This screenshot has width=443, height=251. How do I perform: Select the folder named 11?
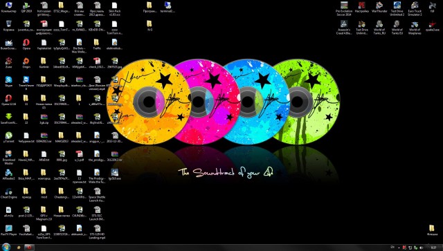26,100
